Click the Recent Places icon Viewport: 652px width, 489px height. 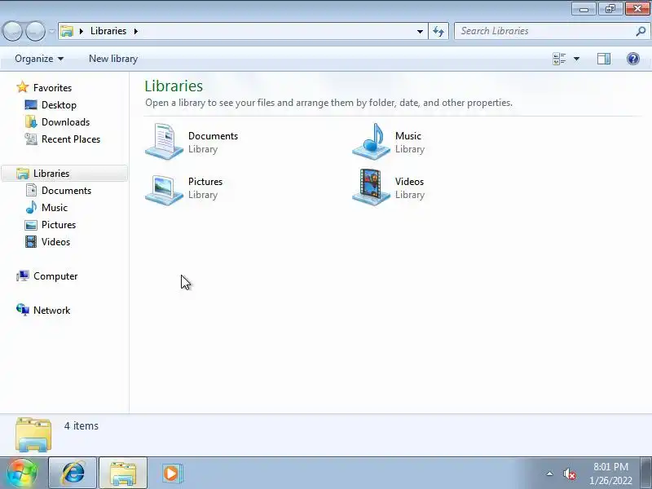pos(31,139)
